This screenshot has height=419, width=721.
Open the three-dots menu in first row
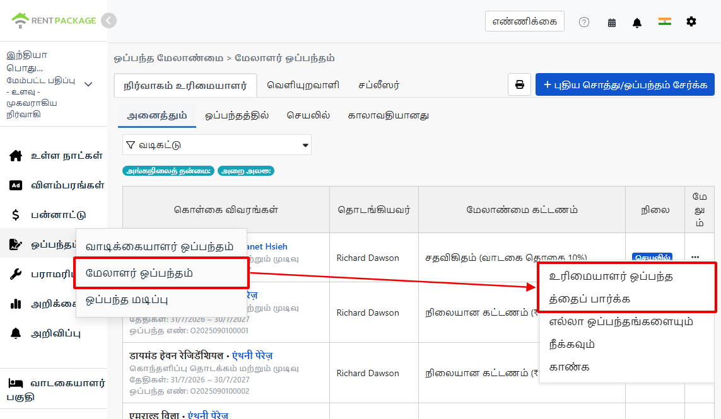(695, 257)
